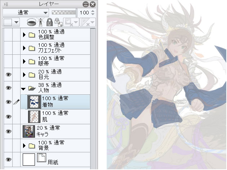
Task: Click the 色調整 folder icon
Action: (32, 35)
